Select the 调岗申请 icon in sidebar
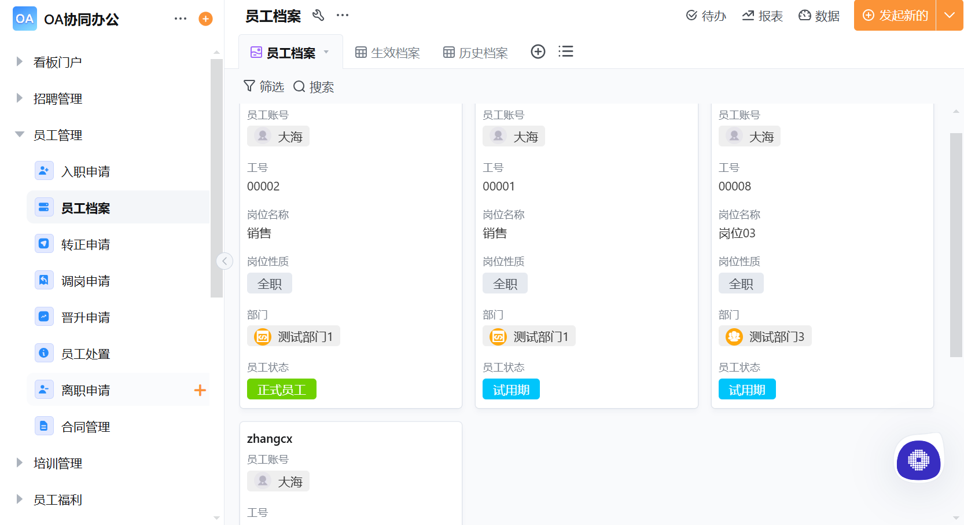 coord(44,280)
